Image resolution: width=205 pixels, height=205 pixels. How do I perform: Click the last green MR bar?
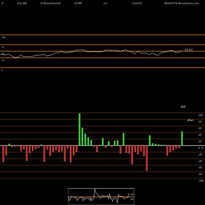[182, 139]
